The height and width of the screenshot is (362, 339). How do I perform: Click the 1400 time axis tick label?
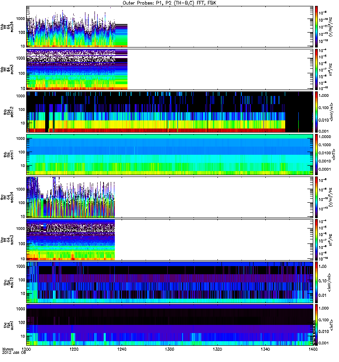tap(312, 350)
